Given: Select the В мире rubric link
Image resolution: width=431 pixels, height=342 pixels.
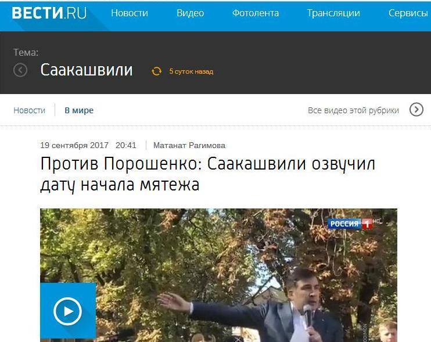Looking at the screenshot, I should click(x=79, y=110).
